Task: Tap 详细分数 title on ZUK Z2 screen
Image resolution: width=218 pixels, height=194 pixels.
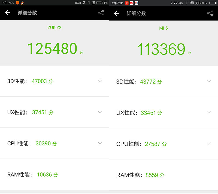Action: [x=27, y=13]
